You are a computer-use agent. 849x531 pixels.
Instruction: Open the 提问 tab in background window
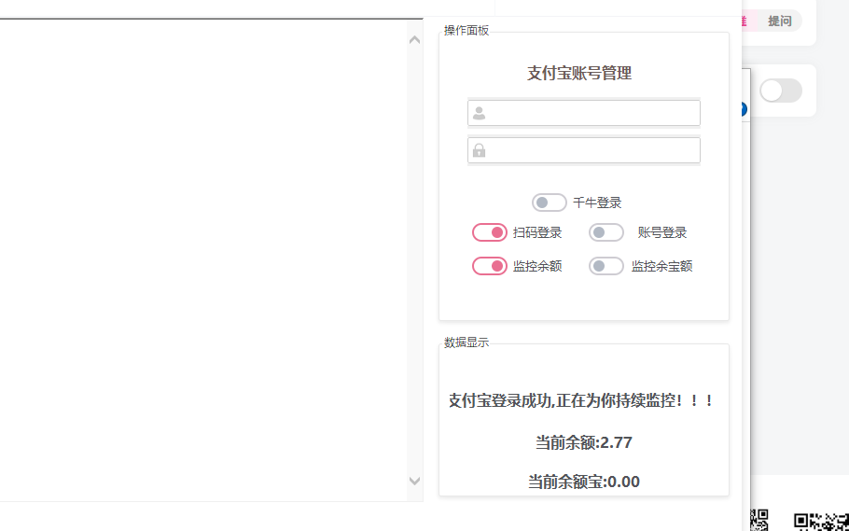click(x=780, y=21)
